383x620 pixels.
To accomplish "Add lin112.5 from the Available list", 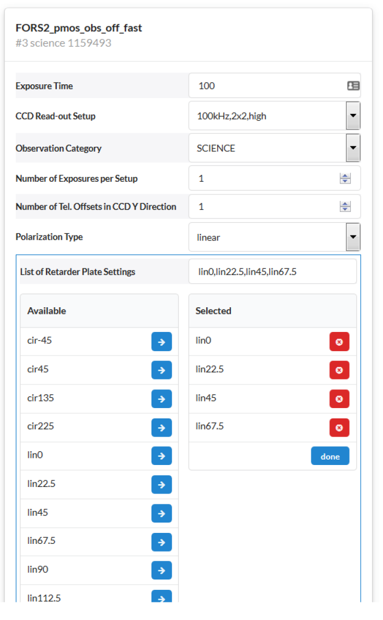I will [161, 599].
